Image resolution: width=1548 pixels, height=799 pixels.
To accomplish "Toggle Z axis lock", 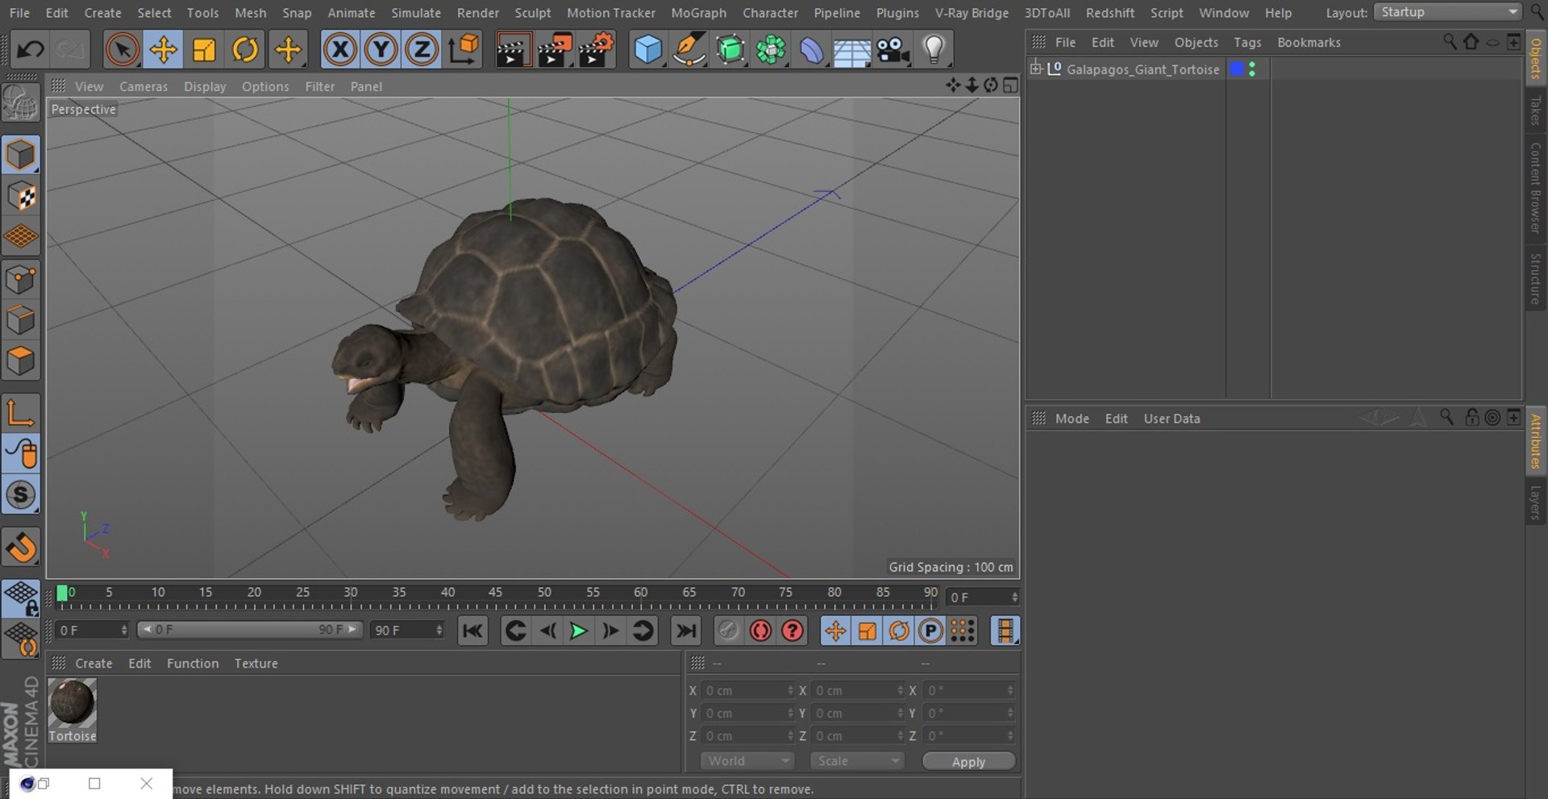I will 422,50.
